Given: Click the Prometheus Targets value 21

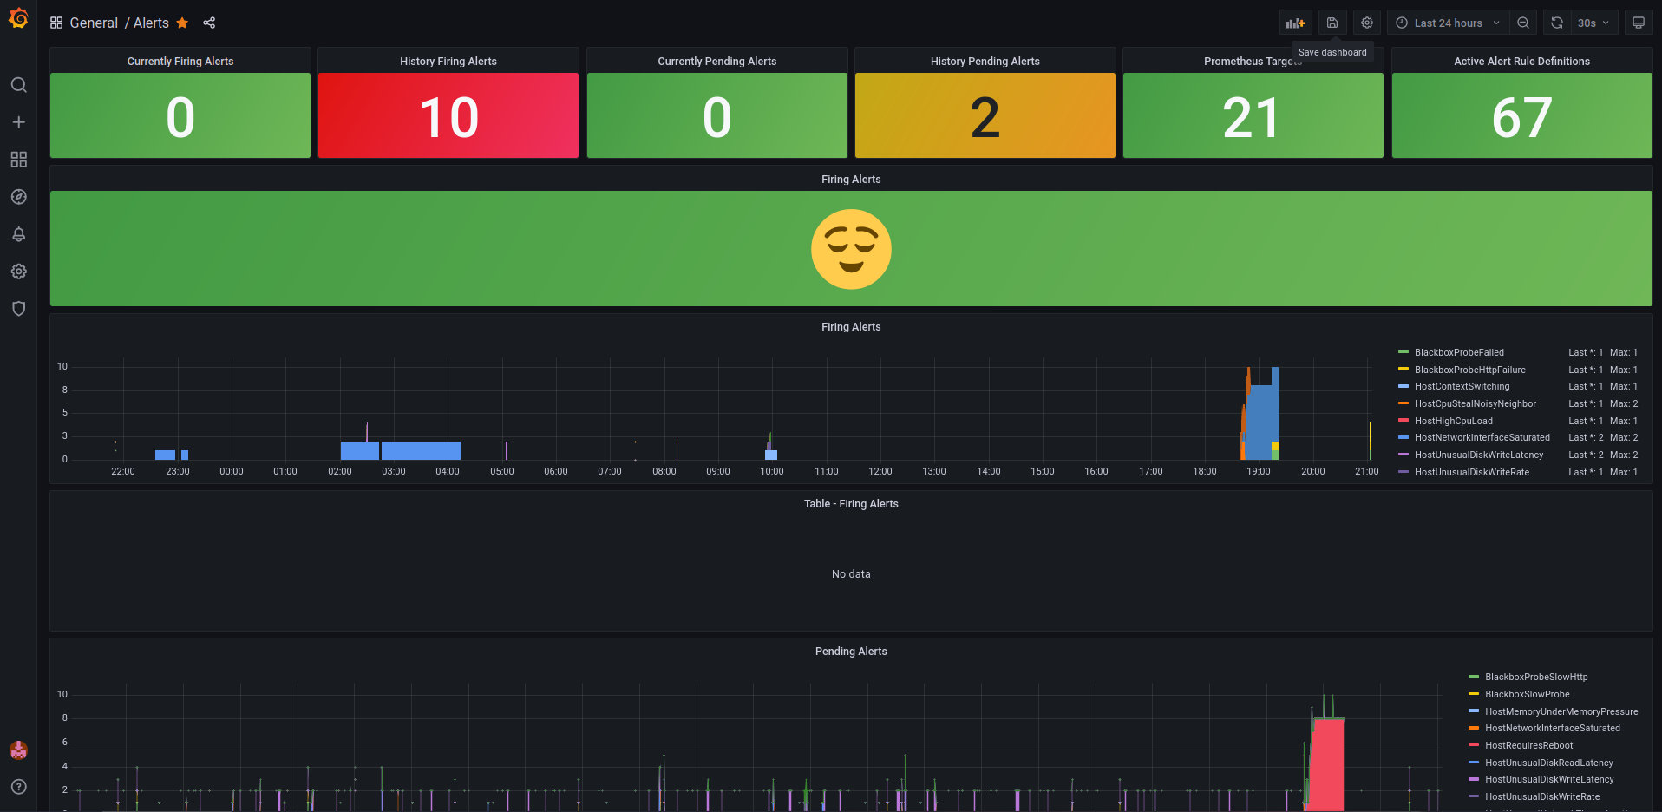Looking at the screenshot, I should pos(1252,117).
